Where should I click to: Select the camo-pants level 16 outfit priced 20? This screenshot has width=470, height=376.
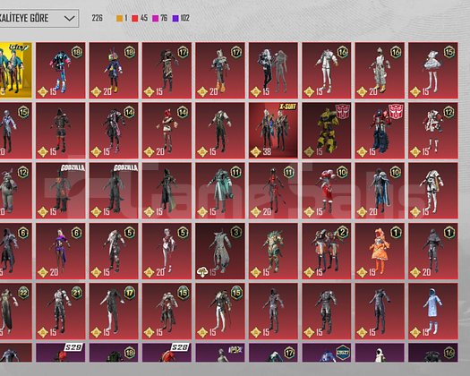380,70
